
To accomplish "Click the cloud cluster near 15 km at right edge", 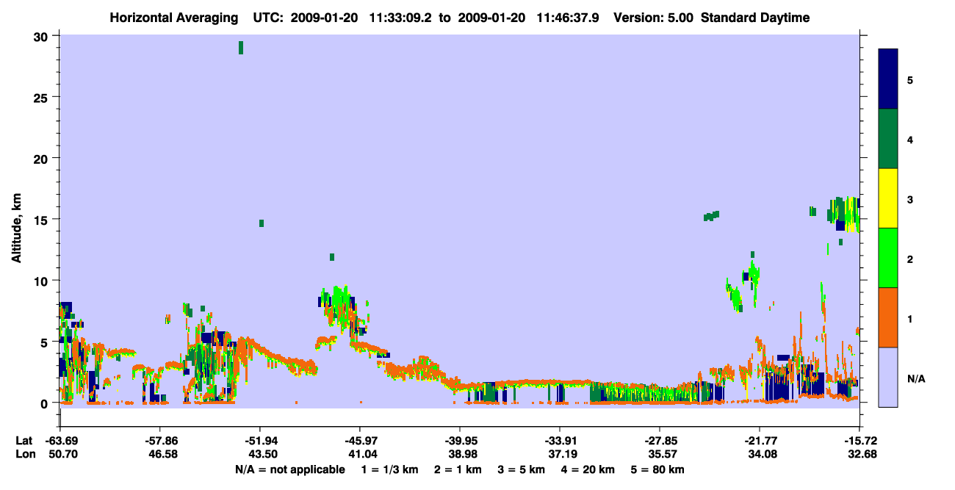I will tap(845, 214).
